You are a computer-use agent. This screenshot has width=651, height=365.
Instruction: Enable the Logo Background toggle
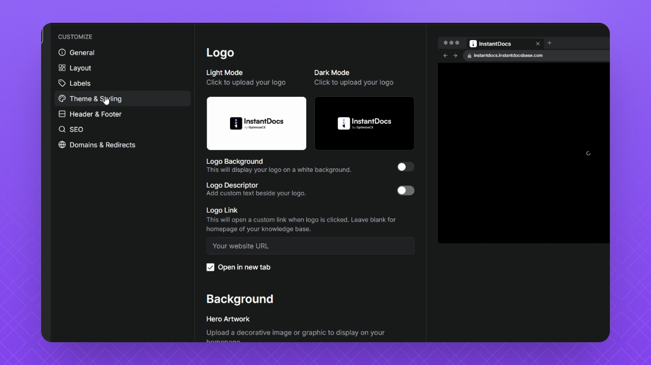click(x=405, y=167)
